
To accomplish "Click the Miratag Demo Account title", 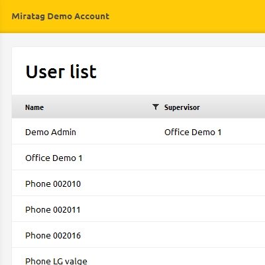I will [x=60, y=17].
